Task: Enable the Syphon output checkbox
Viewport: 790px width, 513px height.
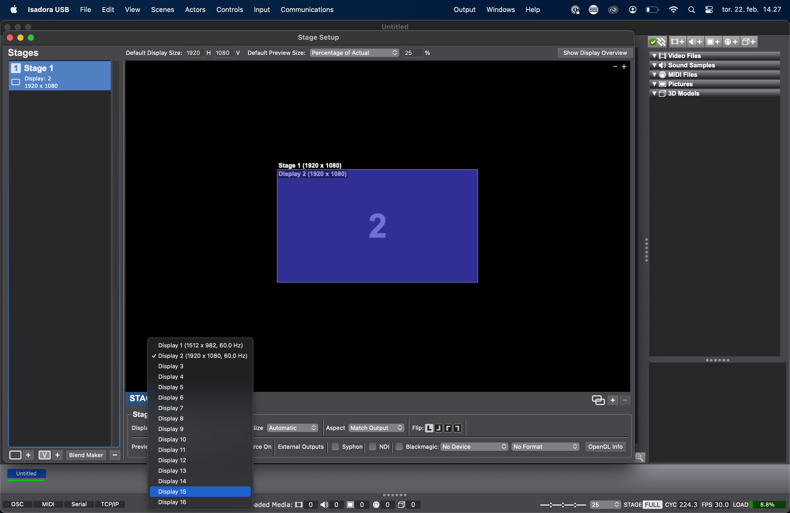Action: [x=336, y=447]
